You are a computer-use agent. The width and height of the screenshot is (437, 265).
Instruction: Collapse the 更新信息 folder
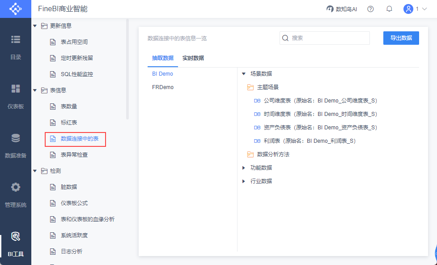click(x=35, y=26)
